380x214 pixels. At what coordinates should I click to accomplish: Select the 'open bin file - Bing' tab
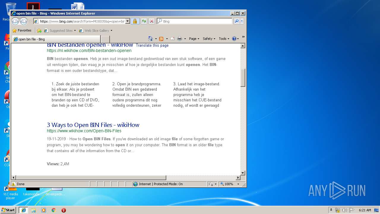click(x=56, y=39)
